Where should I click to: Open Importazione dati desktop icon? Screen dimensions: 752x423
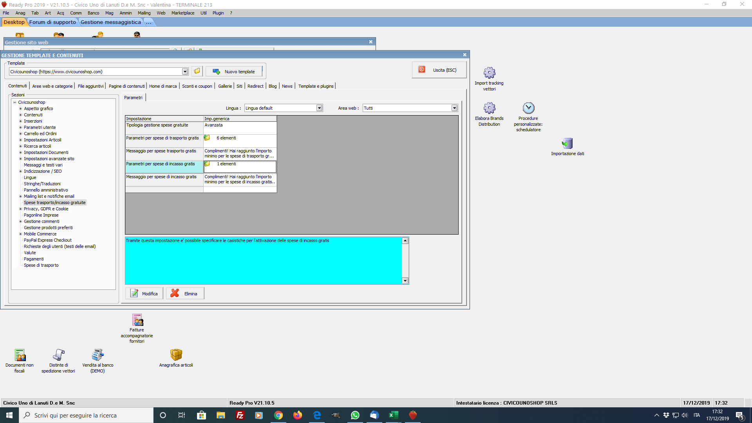click(568, 146)
